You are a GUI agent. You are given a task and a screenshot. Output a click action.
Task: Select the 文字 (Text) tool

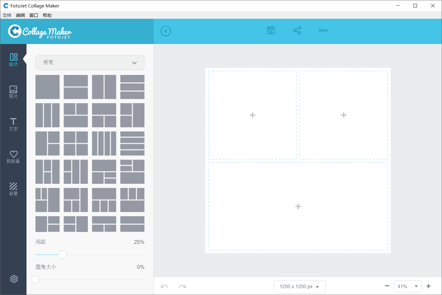(13, 124)
